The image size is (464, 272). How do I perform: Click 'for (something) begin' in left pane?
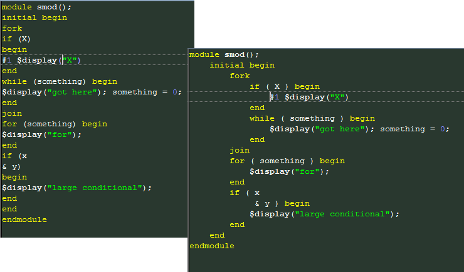click(x=55, y=124)
